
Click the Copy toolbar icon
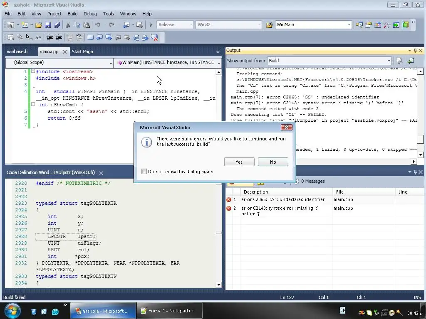click(77, 25)
